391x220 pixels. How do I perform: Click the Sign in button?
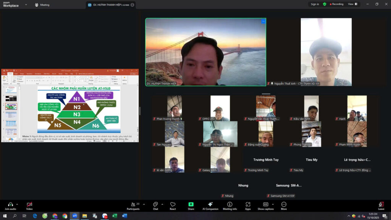coord(315,4)
